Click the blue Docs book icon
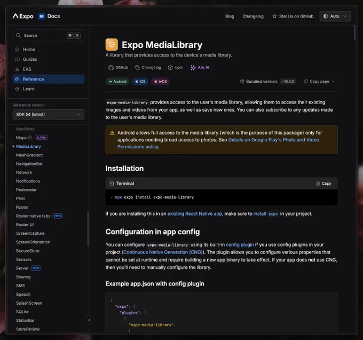This screenshot has width=363, height=340. pos(42,16)
